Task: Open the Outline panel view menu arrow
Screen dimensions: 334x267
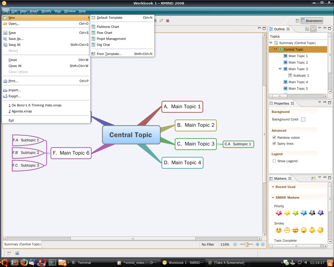Action: coord(320,28)
